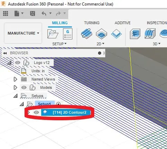Toggle eye icon for 2D Contour2
The image size is (167, 149).
pos(36,112)
